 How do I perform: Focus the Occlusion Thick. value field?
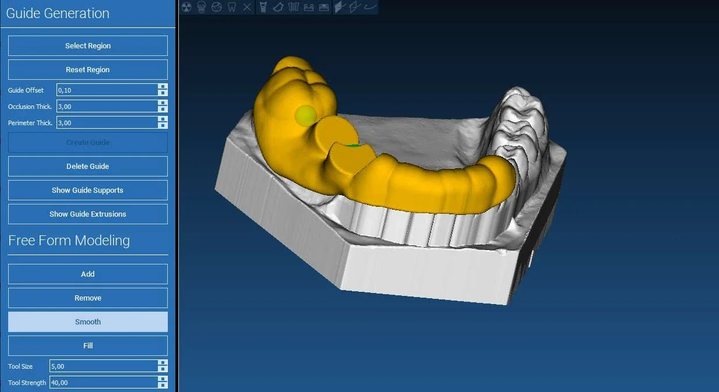(107, 107)
